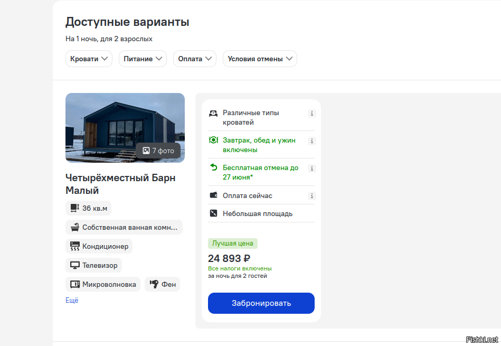This screenshot has width=501, height=346.
Task: Click the small area shrink icon
Action: tap(213, 213)
